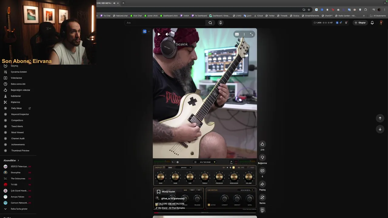Open Geçmiş in the sidebar

click(18, 66)
